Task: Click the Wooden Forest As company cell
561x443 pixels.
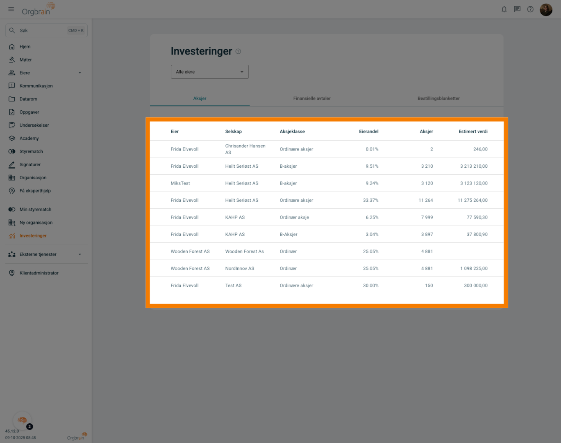Action: point(245,251)
